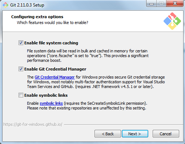Click the git-for-windows.github.io URL text
This screenshot has height=144, width=185.
pyautogui.click(x=33, y=124)
